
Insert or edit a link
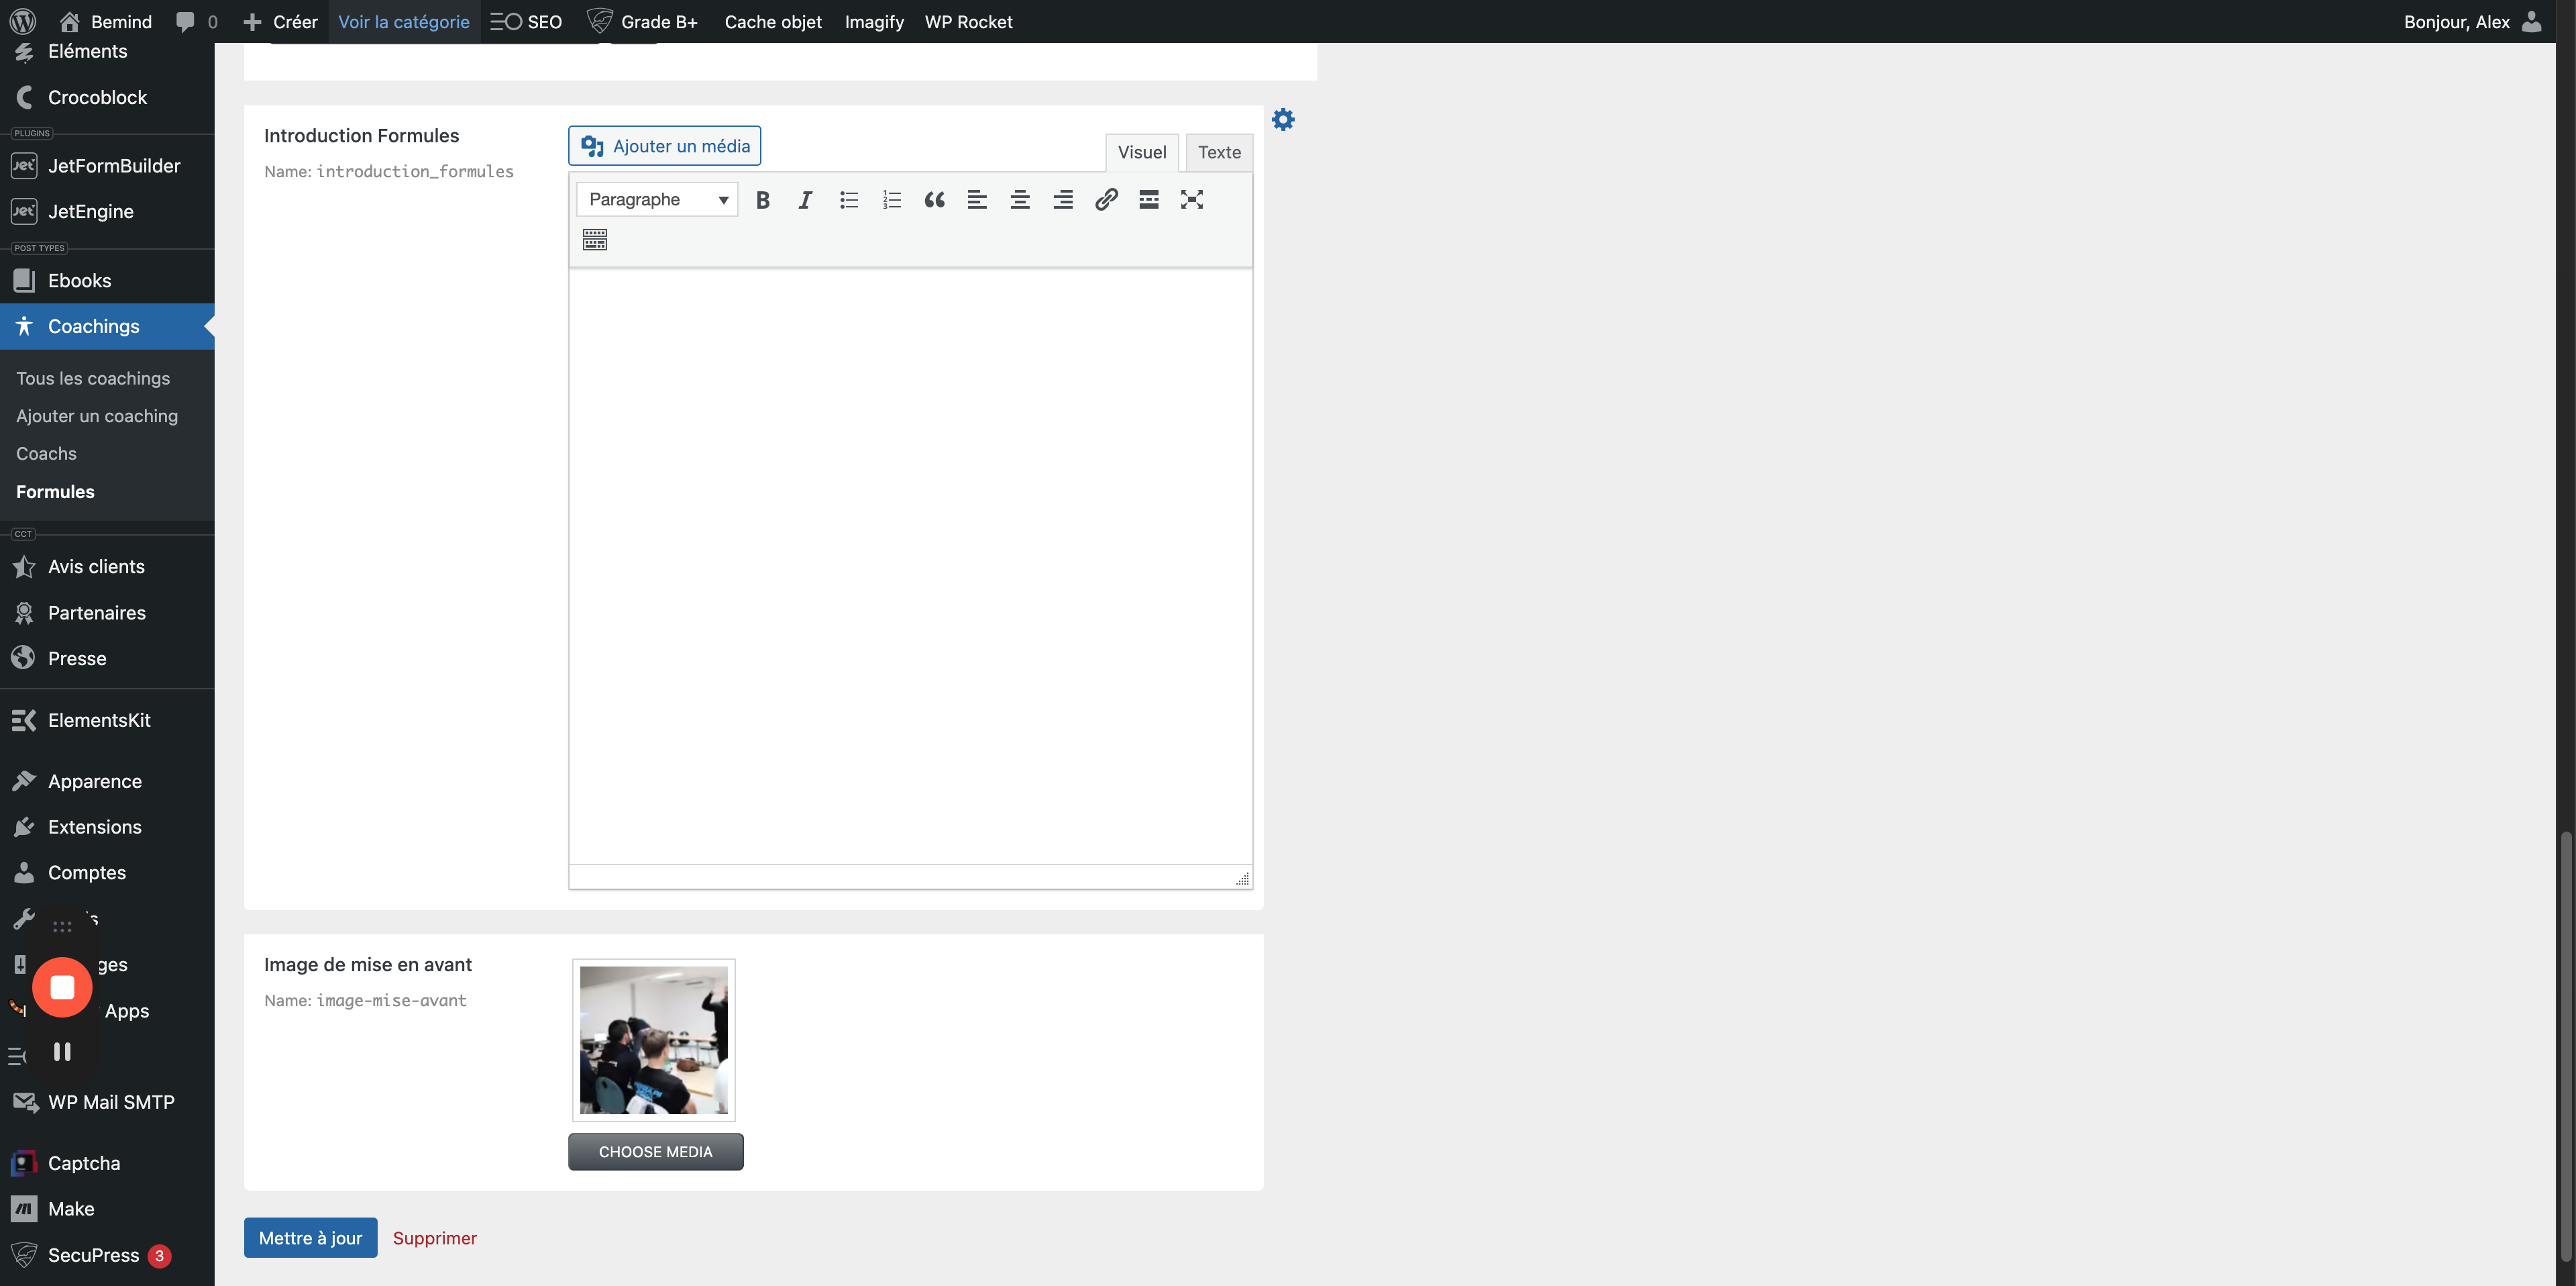pos(1105,199)
